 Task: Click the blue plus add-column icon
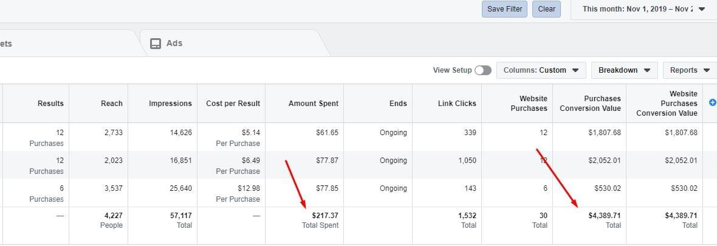pyautogui.click(x=712, y=103)
